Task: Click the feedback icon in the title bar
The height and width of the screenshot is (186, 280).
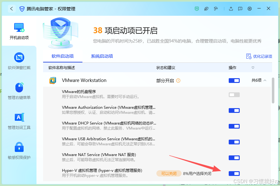Action: 240,9
